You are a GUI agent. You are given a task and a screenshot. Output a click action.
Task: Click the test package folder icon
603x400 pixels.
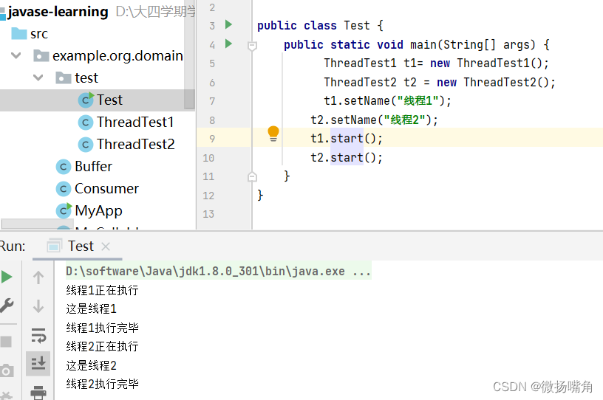click(x=64, y=77)
